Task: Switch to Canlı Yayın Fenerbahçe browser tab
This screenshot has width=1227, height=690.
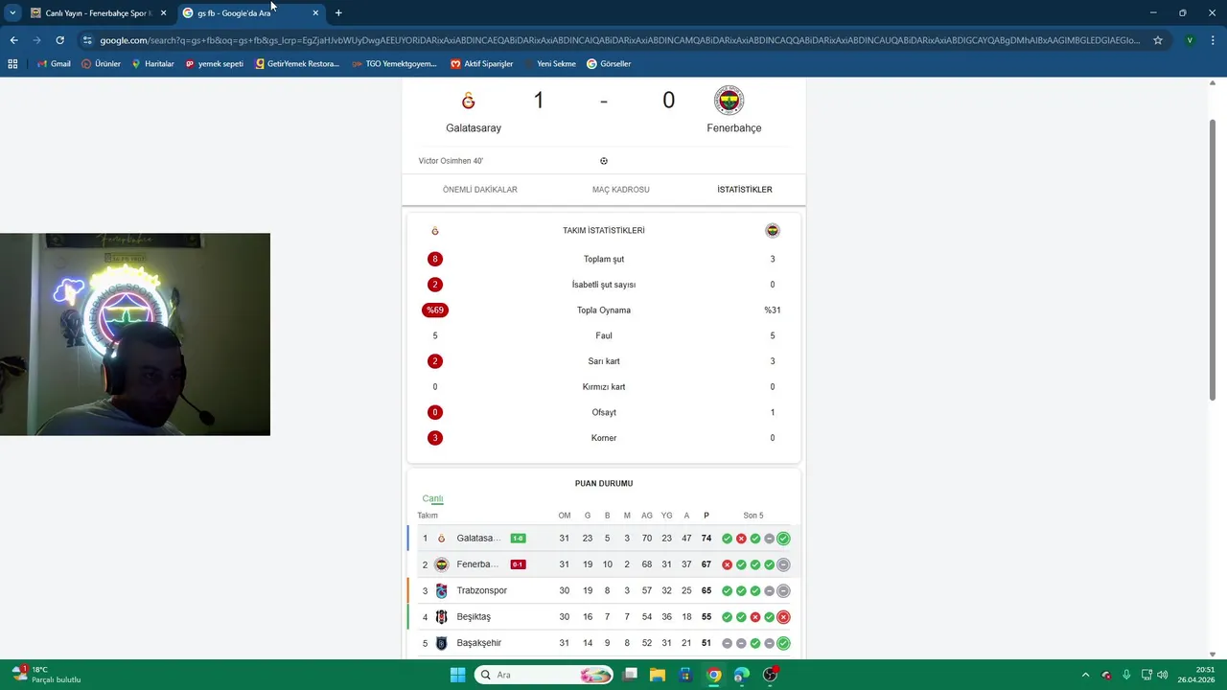Action: click(99, 13)
